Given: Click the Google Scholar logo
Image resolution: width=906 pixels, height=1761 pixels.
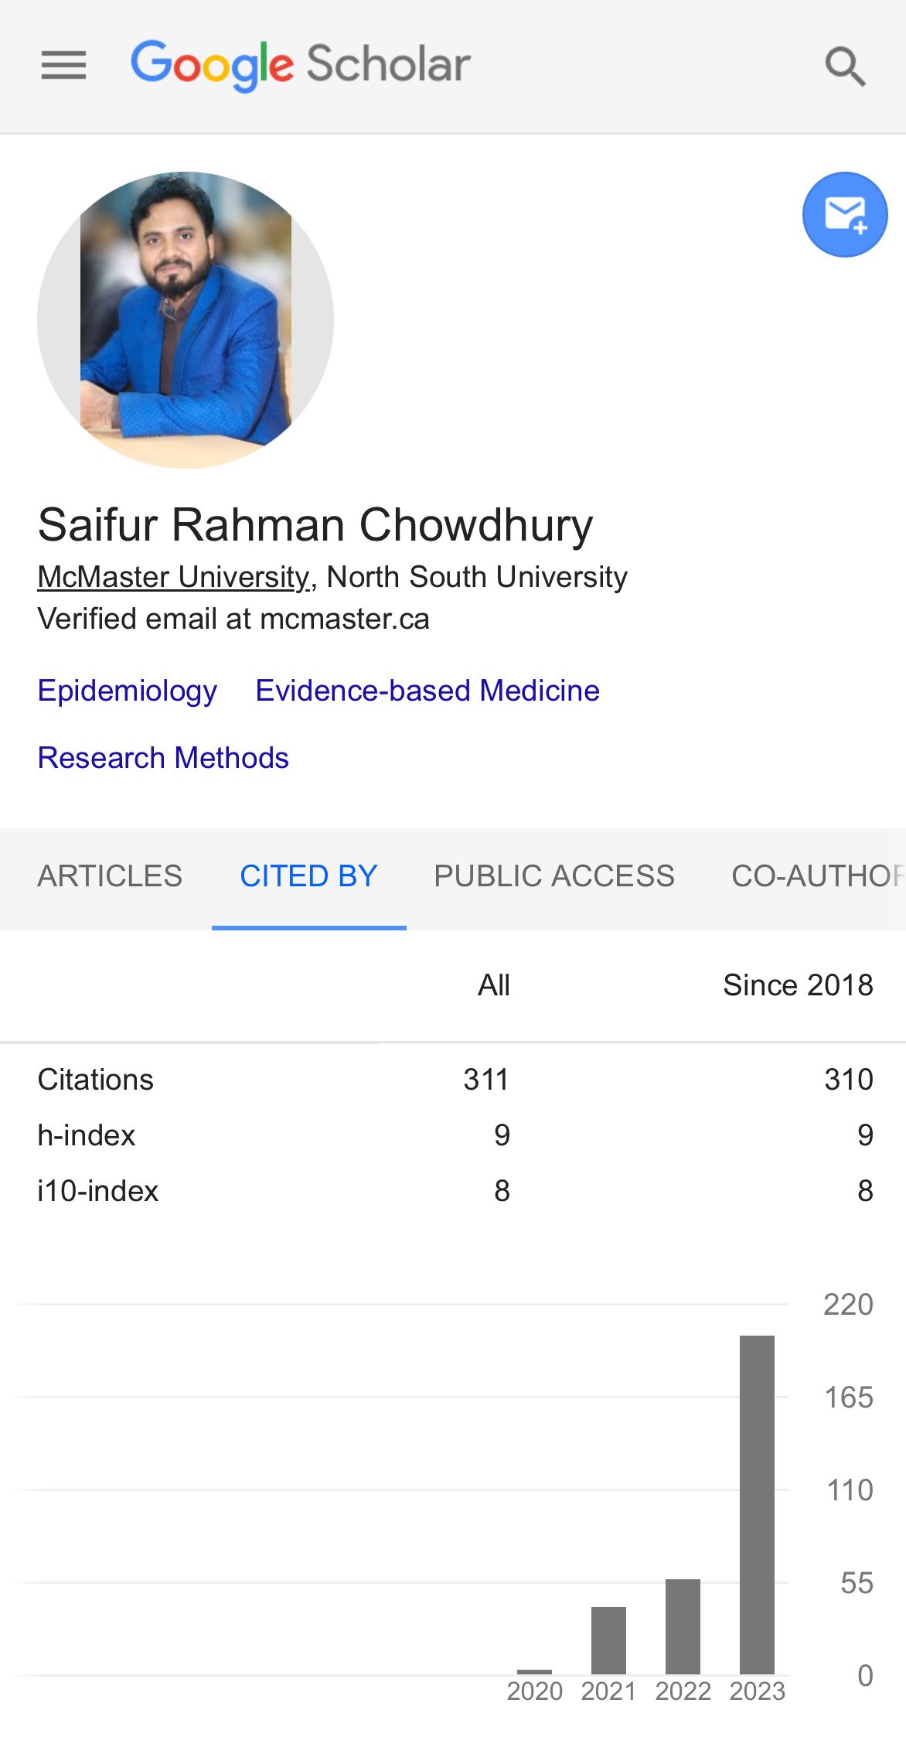Looking at the screenshot, I should (300, 65).
